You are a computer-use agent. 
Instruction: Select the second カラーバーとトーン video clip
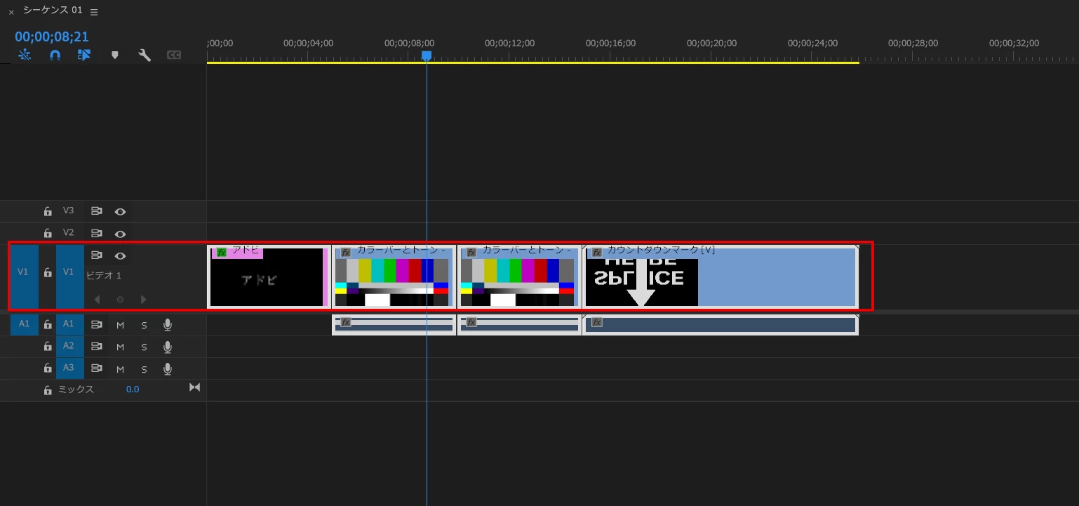[x=519, y=277]
